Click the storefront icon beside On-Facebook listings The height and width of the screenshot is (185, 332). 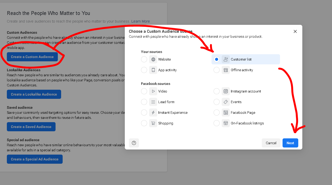(x=226, y=123)
